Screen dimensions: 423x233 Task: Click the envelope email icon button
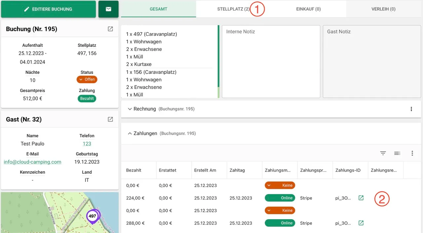click(108, 9)
